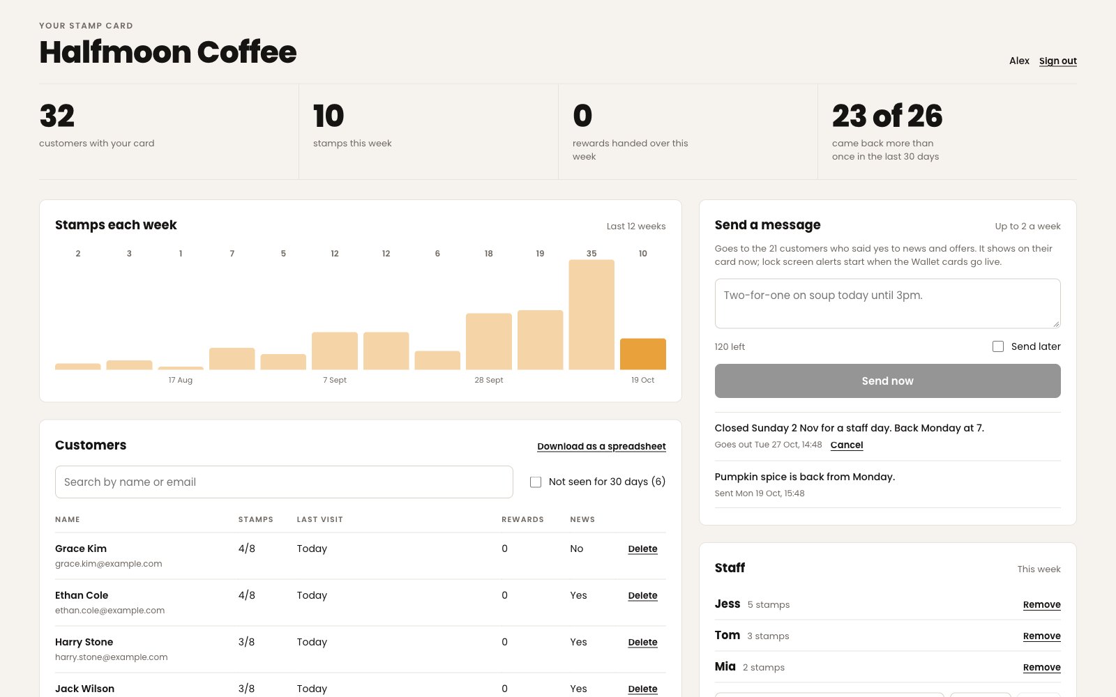Click the Sign out link
The width and height of the screenshot is (1116, 697).
pyautogui.click(x=1057, y=61)
